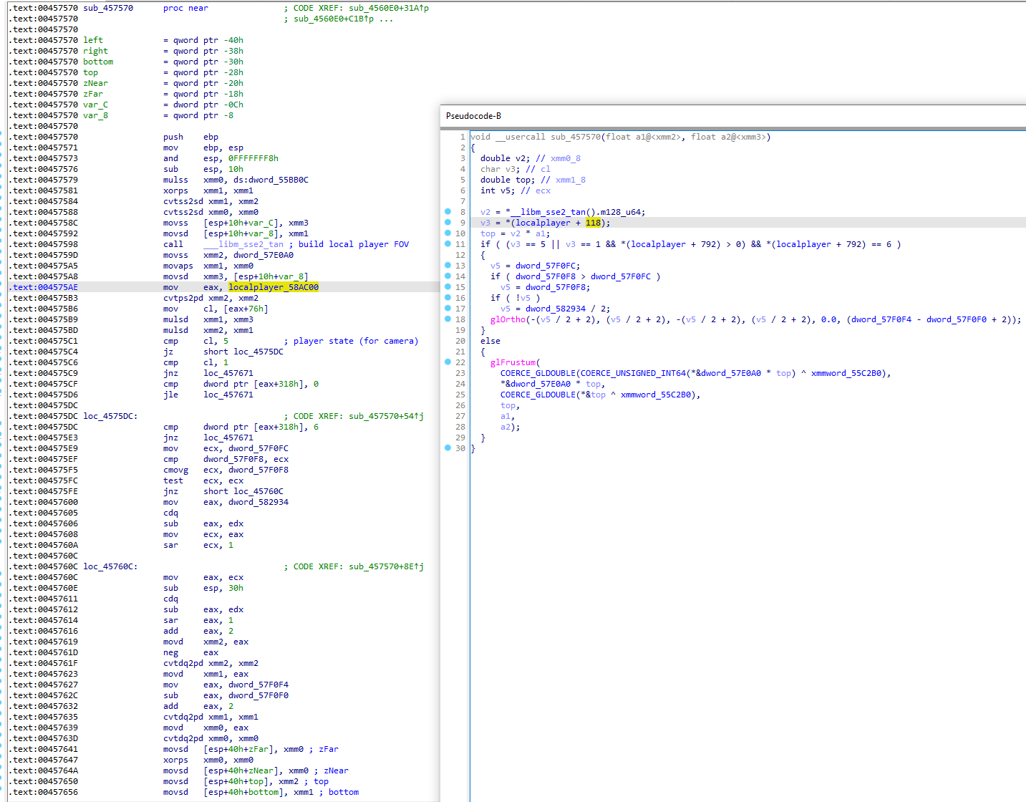Select address .text:004575AE in disassembly

coord(43,287)
